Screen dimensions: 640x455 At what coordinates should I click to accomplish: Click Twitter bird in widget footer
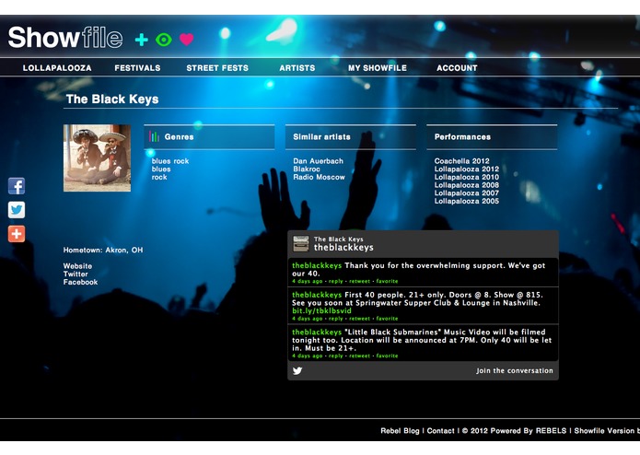tap(297, 370)
